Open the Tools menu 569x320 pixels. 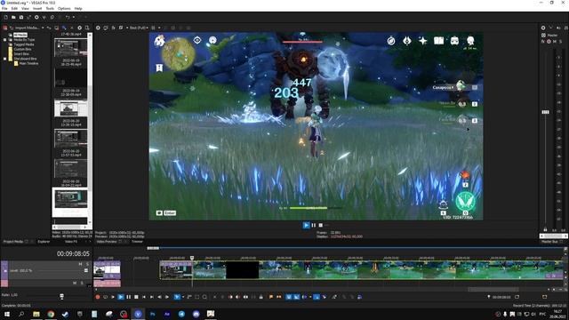(x=50, y=8)
